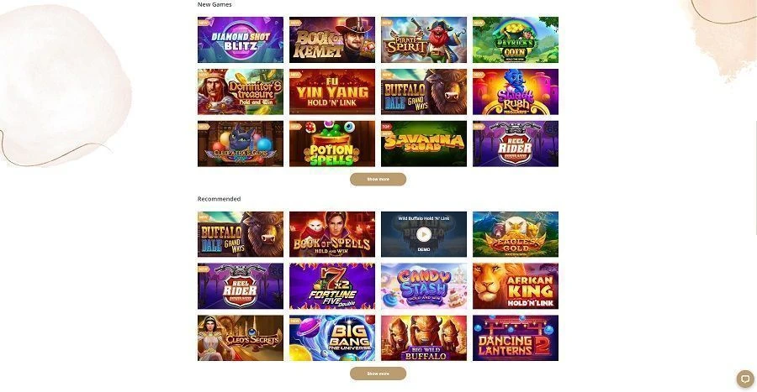This screenshot has width=757, height=392.
Task: Select the Patrick's Coin game tile
Action: click(x=516, y=40)
